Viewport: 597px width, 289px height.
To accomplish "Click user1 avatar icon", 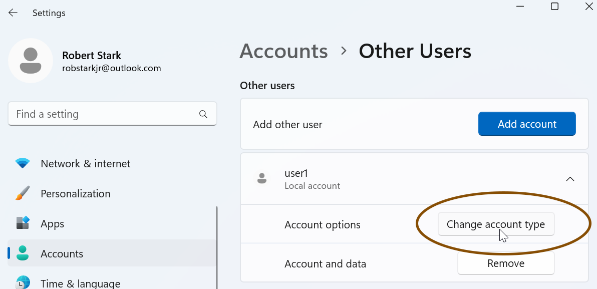I will pyautogui.click(x=261, y=179).
